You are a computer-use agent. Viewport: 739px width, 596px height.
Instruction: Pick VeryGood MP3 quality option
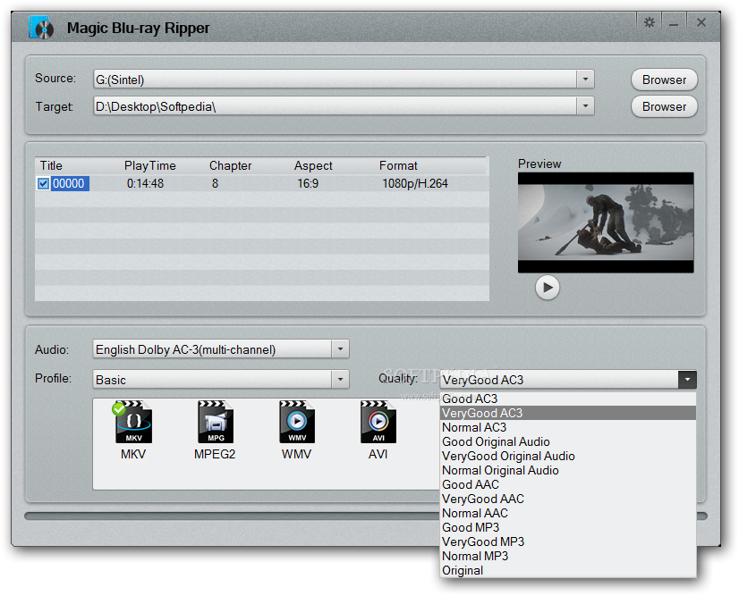(x=568, y=541)
